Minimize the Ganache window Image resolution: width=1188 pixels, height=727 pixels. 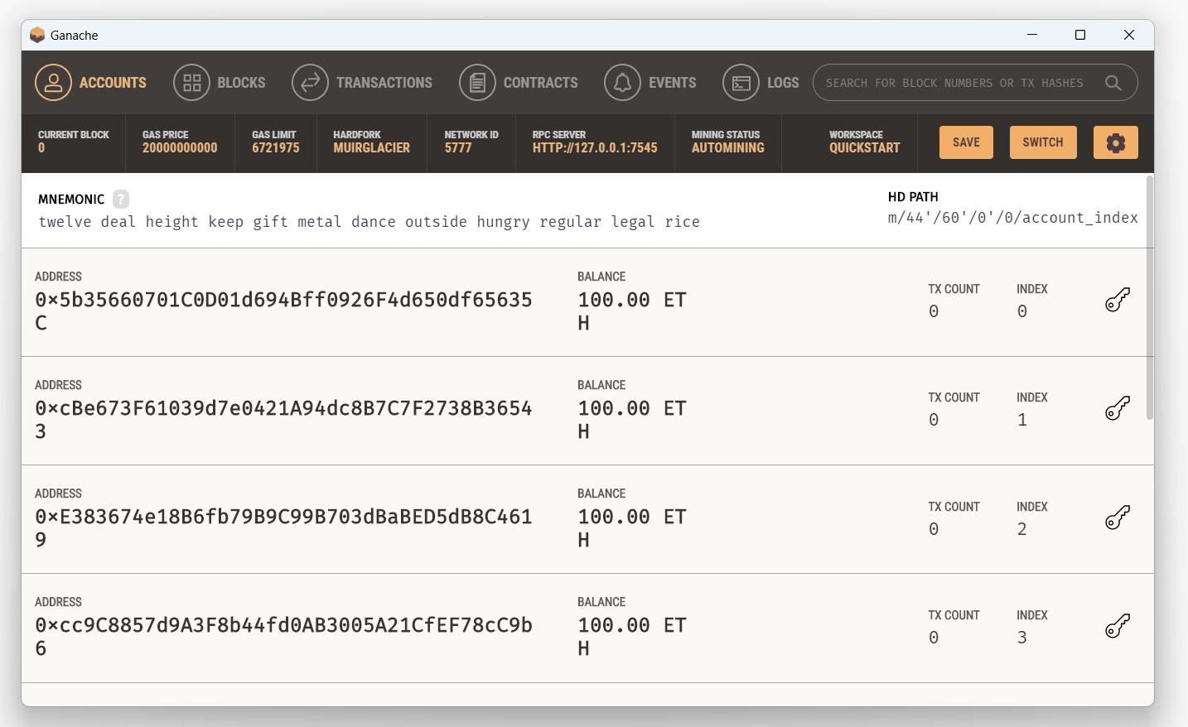click(1032, 35)
